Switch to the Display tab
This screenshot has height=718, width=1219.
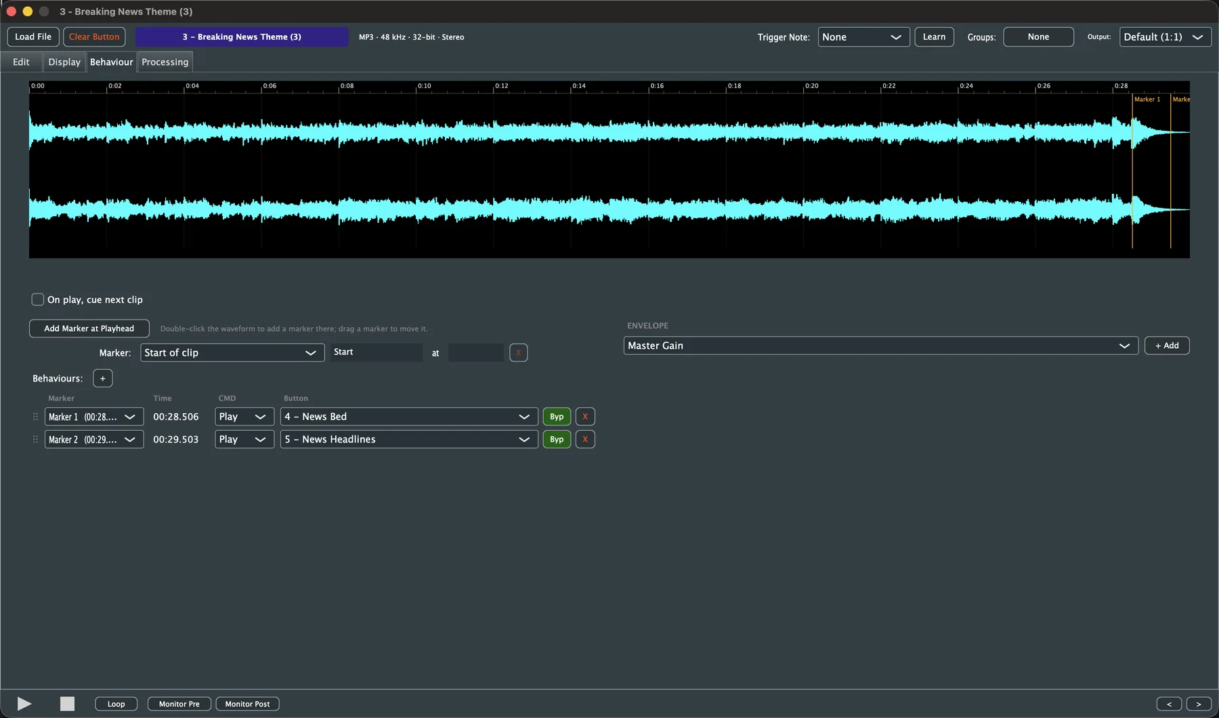(64, 62)
